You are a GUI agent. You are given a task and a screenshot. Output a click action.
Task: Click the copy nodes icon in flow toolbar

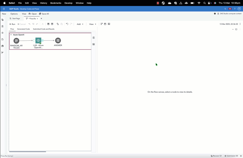pyautogui.click(x=58, y=24)
